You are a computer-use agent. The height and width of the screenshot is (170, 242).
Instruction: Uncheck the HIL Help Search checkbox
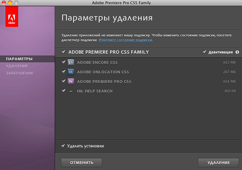click(x=63, y=91)
